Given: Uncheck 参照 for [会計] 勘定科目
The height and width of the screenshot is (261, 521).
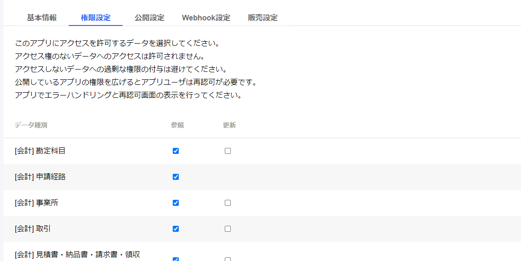Looking at the screenshot, I should (176, 151).
